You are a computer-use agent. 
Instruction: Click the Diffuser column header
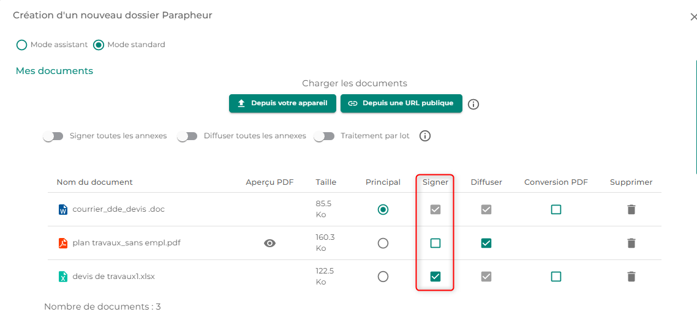click(487, 182)
